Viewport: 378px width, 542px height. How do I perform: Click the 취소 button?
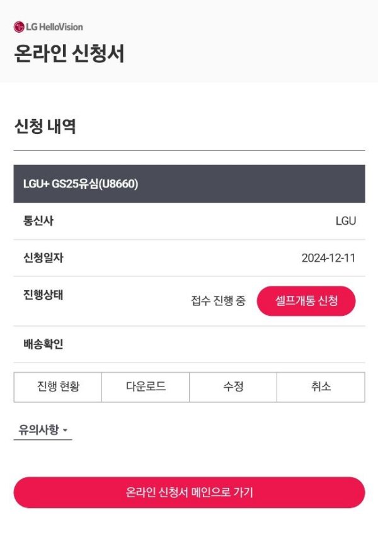(323, 388)
